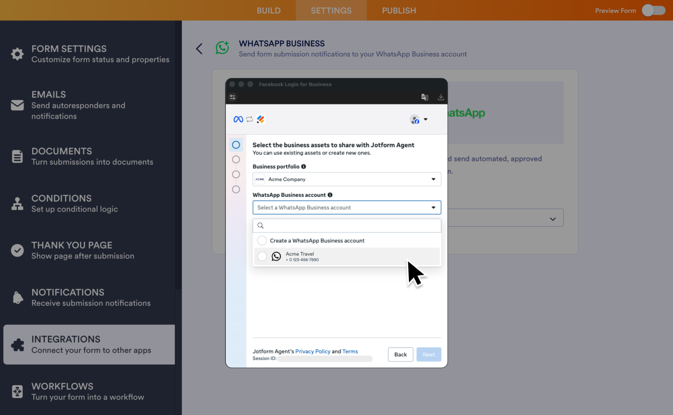Screen dimensions: 673x415
Task: Open the Terms link
Action: (x=350, y=351)
